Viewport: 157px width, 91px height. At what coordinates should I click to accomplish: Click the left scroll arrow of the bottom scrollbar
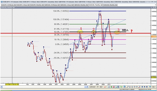(2, 87)
